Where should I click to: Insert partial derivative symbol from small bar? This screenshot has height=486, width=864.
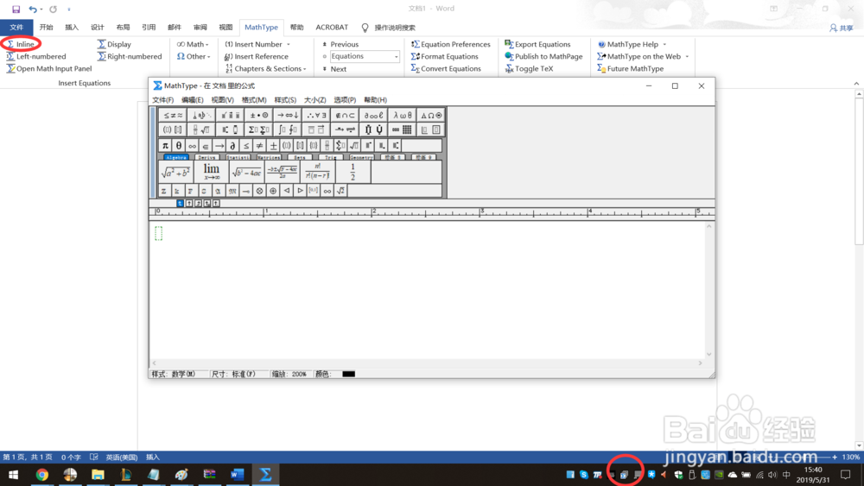(232, 145)
